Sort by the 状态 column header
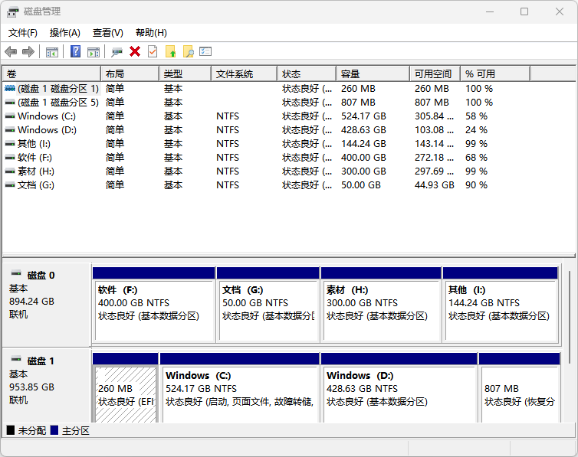This screenshot has height=457, width=578. click(307, 74)
